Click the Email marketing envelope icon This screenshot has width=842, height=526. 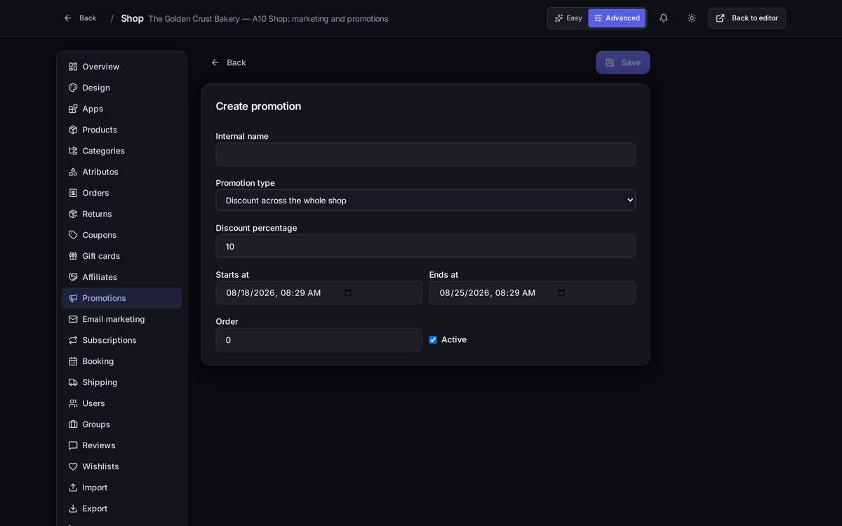tap(73, 319)
